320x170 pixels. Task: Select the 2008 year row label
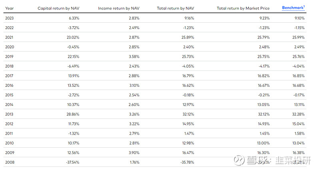click(10, 162)
